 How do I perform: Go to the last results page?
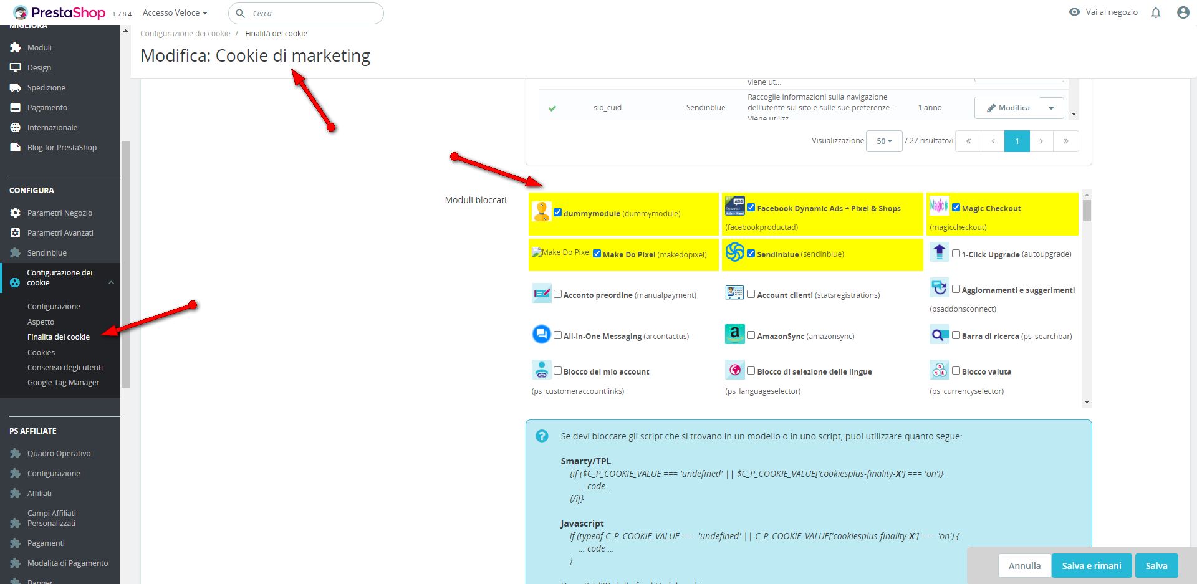coord(1066,141)
